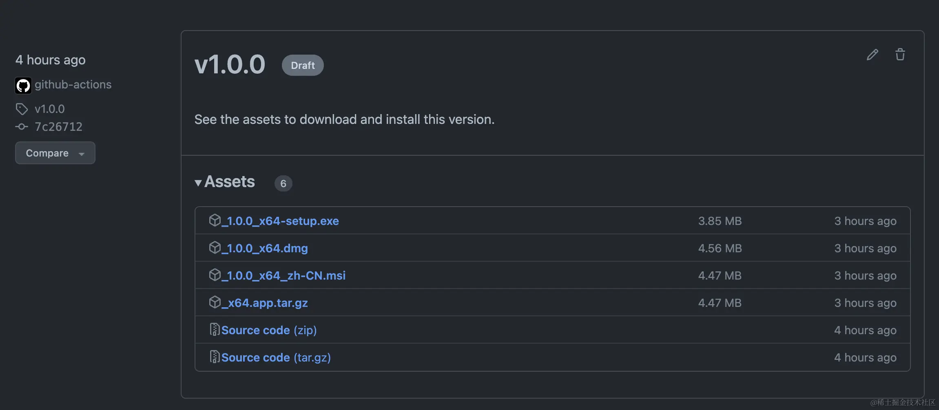Click the tag icon beside v1.0.0
This screenshot has height=410, width=939.
click(22, 109)
